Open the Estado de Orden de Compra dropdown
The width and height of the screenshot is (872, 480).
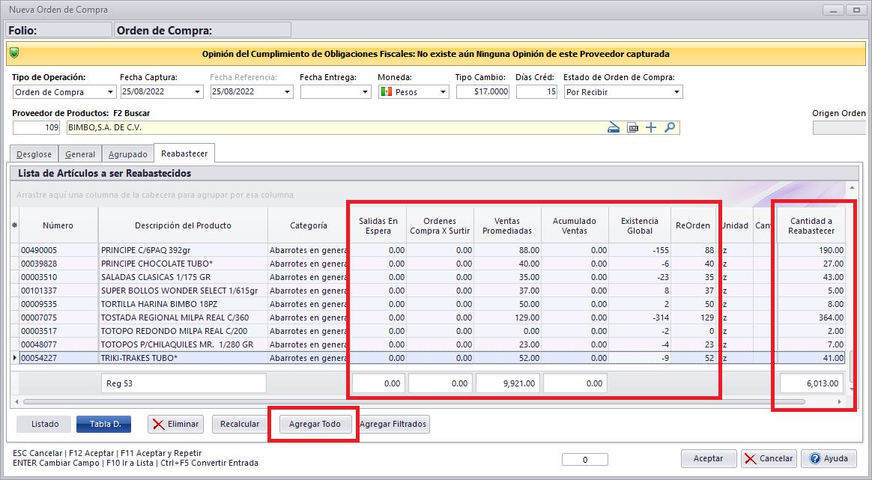pyautogui.click(x=677, y=92)
